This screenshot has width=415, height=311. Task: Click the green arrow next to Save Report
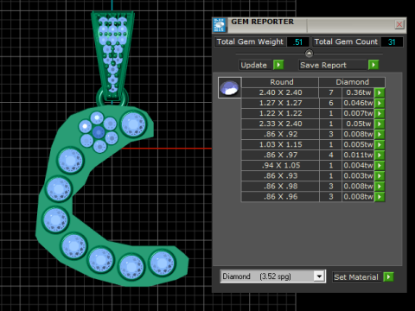pyautogui.click(x=373, y=65)
